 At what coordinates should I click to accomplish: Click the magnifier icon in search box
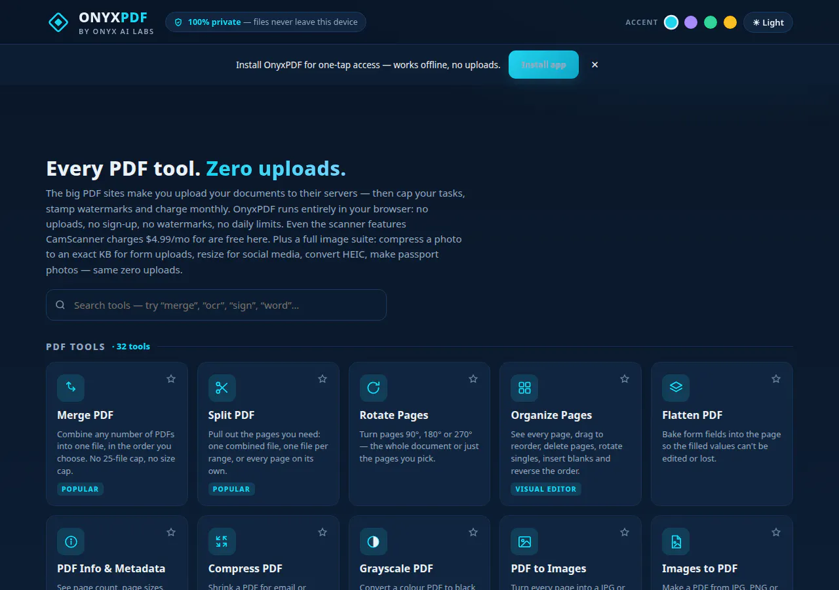click(x=60, y=305)
